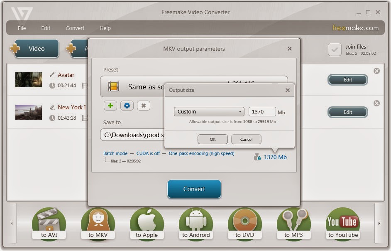Open the File menu

[21, 28]
